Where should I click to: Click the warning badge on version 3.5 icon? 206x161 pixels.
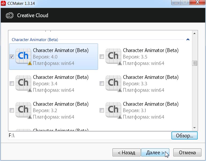[x=120, y=63]
